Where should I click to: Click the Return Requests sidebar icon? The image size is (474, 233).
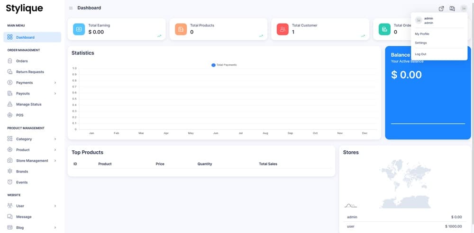(10, 72)
